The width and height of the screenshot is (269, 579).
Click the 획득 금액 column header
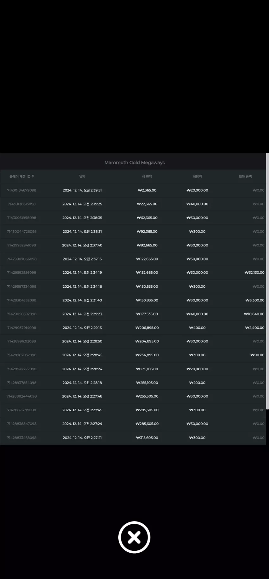pos(245,176)
